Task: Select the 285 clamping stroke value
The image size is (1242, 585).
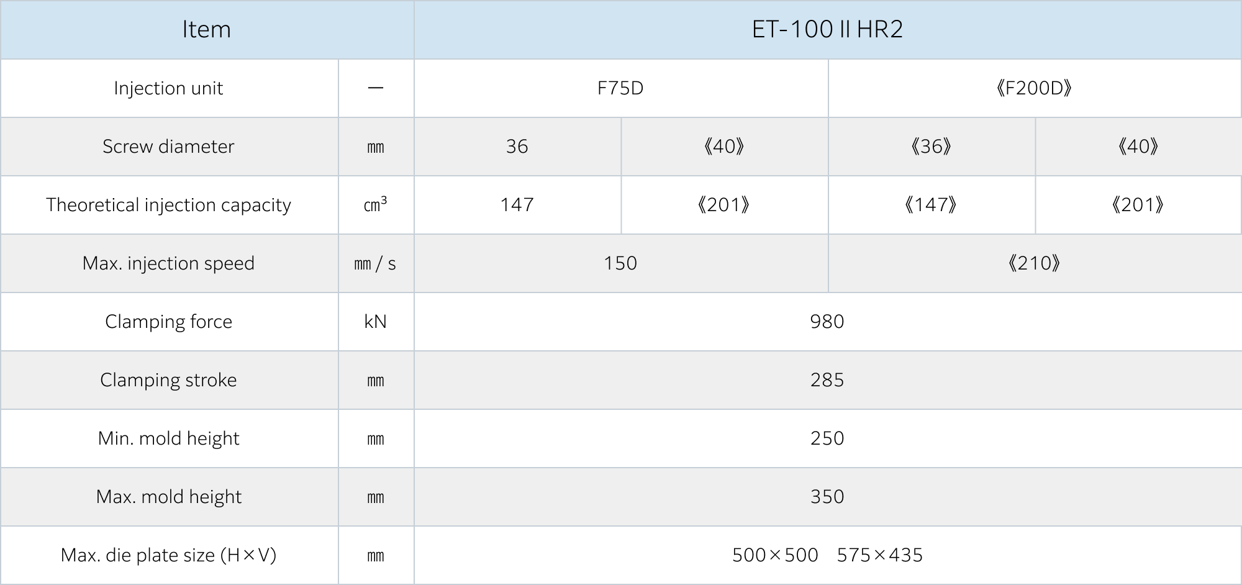Action: point(827,380)
